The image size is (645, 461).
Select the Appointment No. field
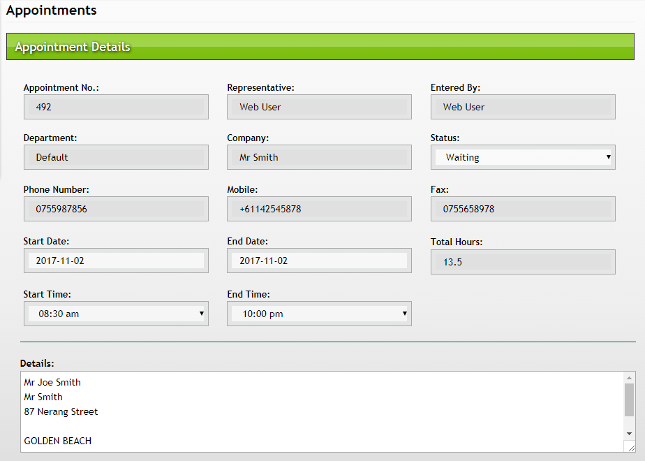(x=116, y=107)
